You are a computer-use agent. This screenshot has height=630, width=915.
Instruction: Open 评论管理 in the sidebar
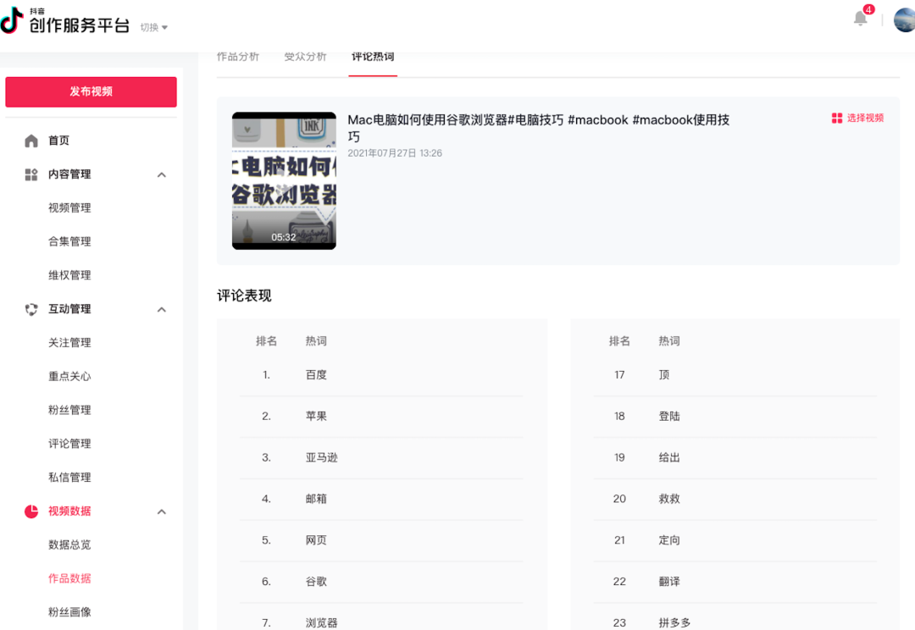point(69,444)
